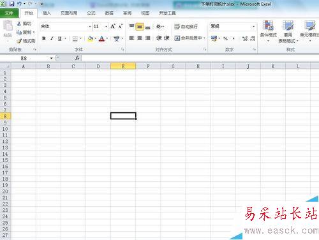
Task: Select the Format Painter brush
Action: (19, 41)
